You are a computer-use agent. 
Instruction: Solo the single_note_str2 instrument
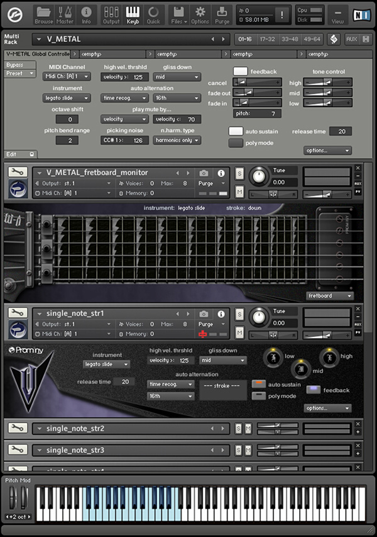pyautogui.click(x=239, y=429)
